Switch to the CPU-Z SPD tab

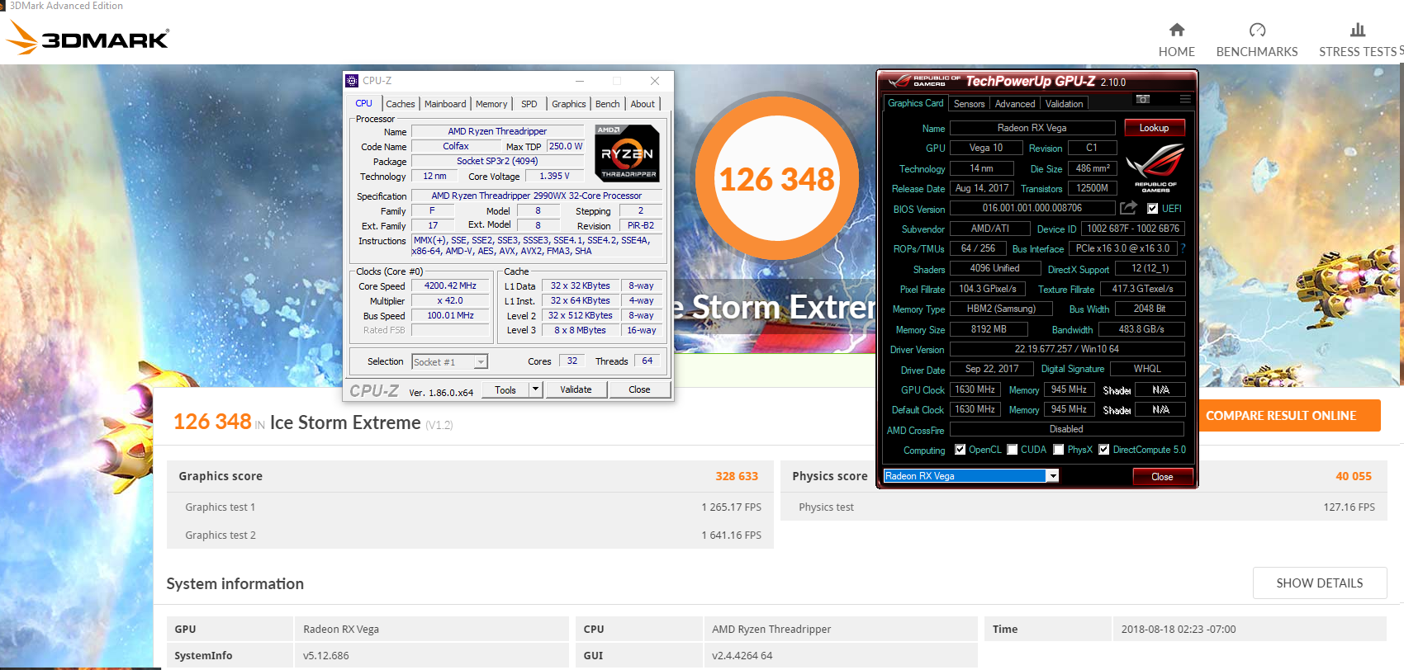tap(529, 104)
